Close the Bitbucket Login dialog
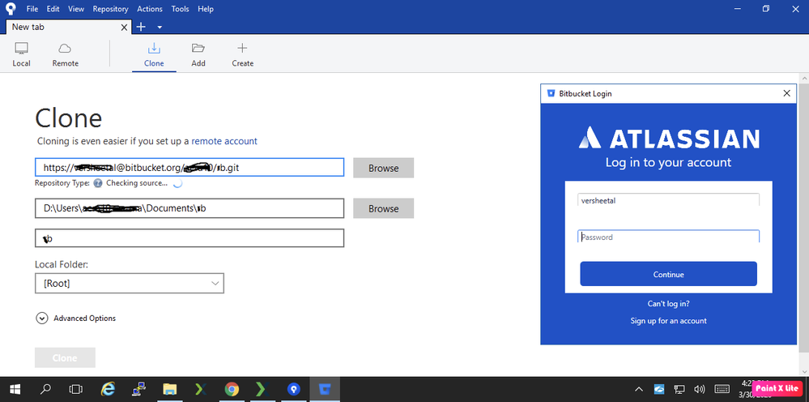 click(786, 93)
